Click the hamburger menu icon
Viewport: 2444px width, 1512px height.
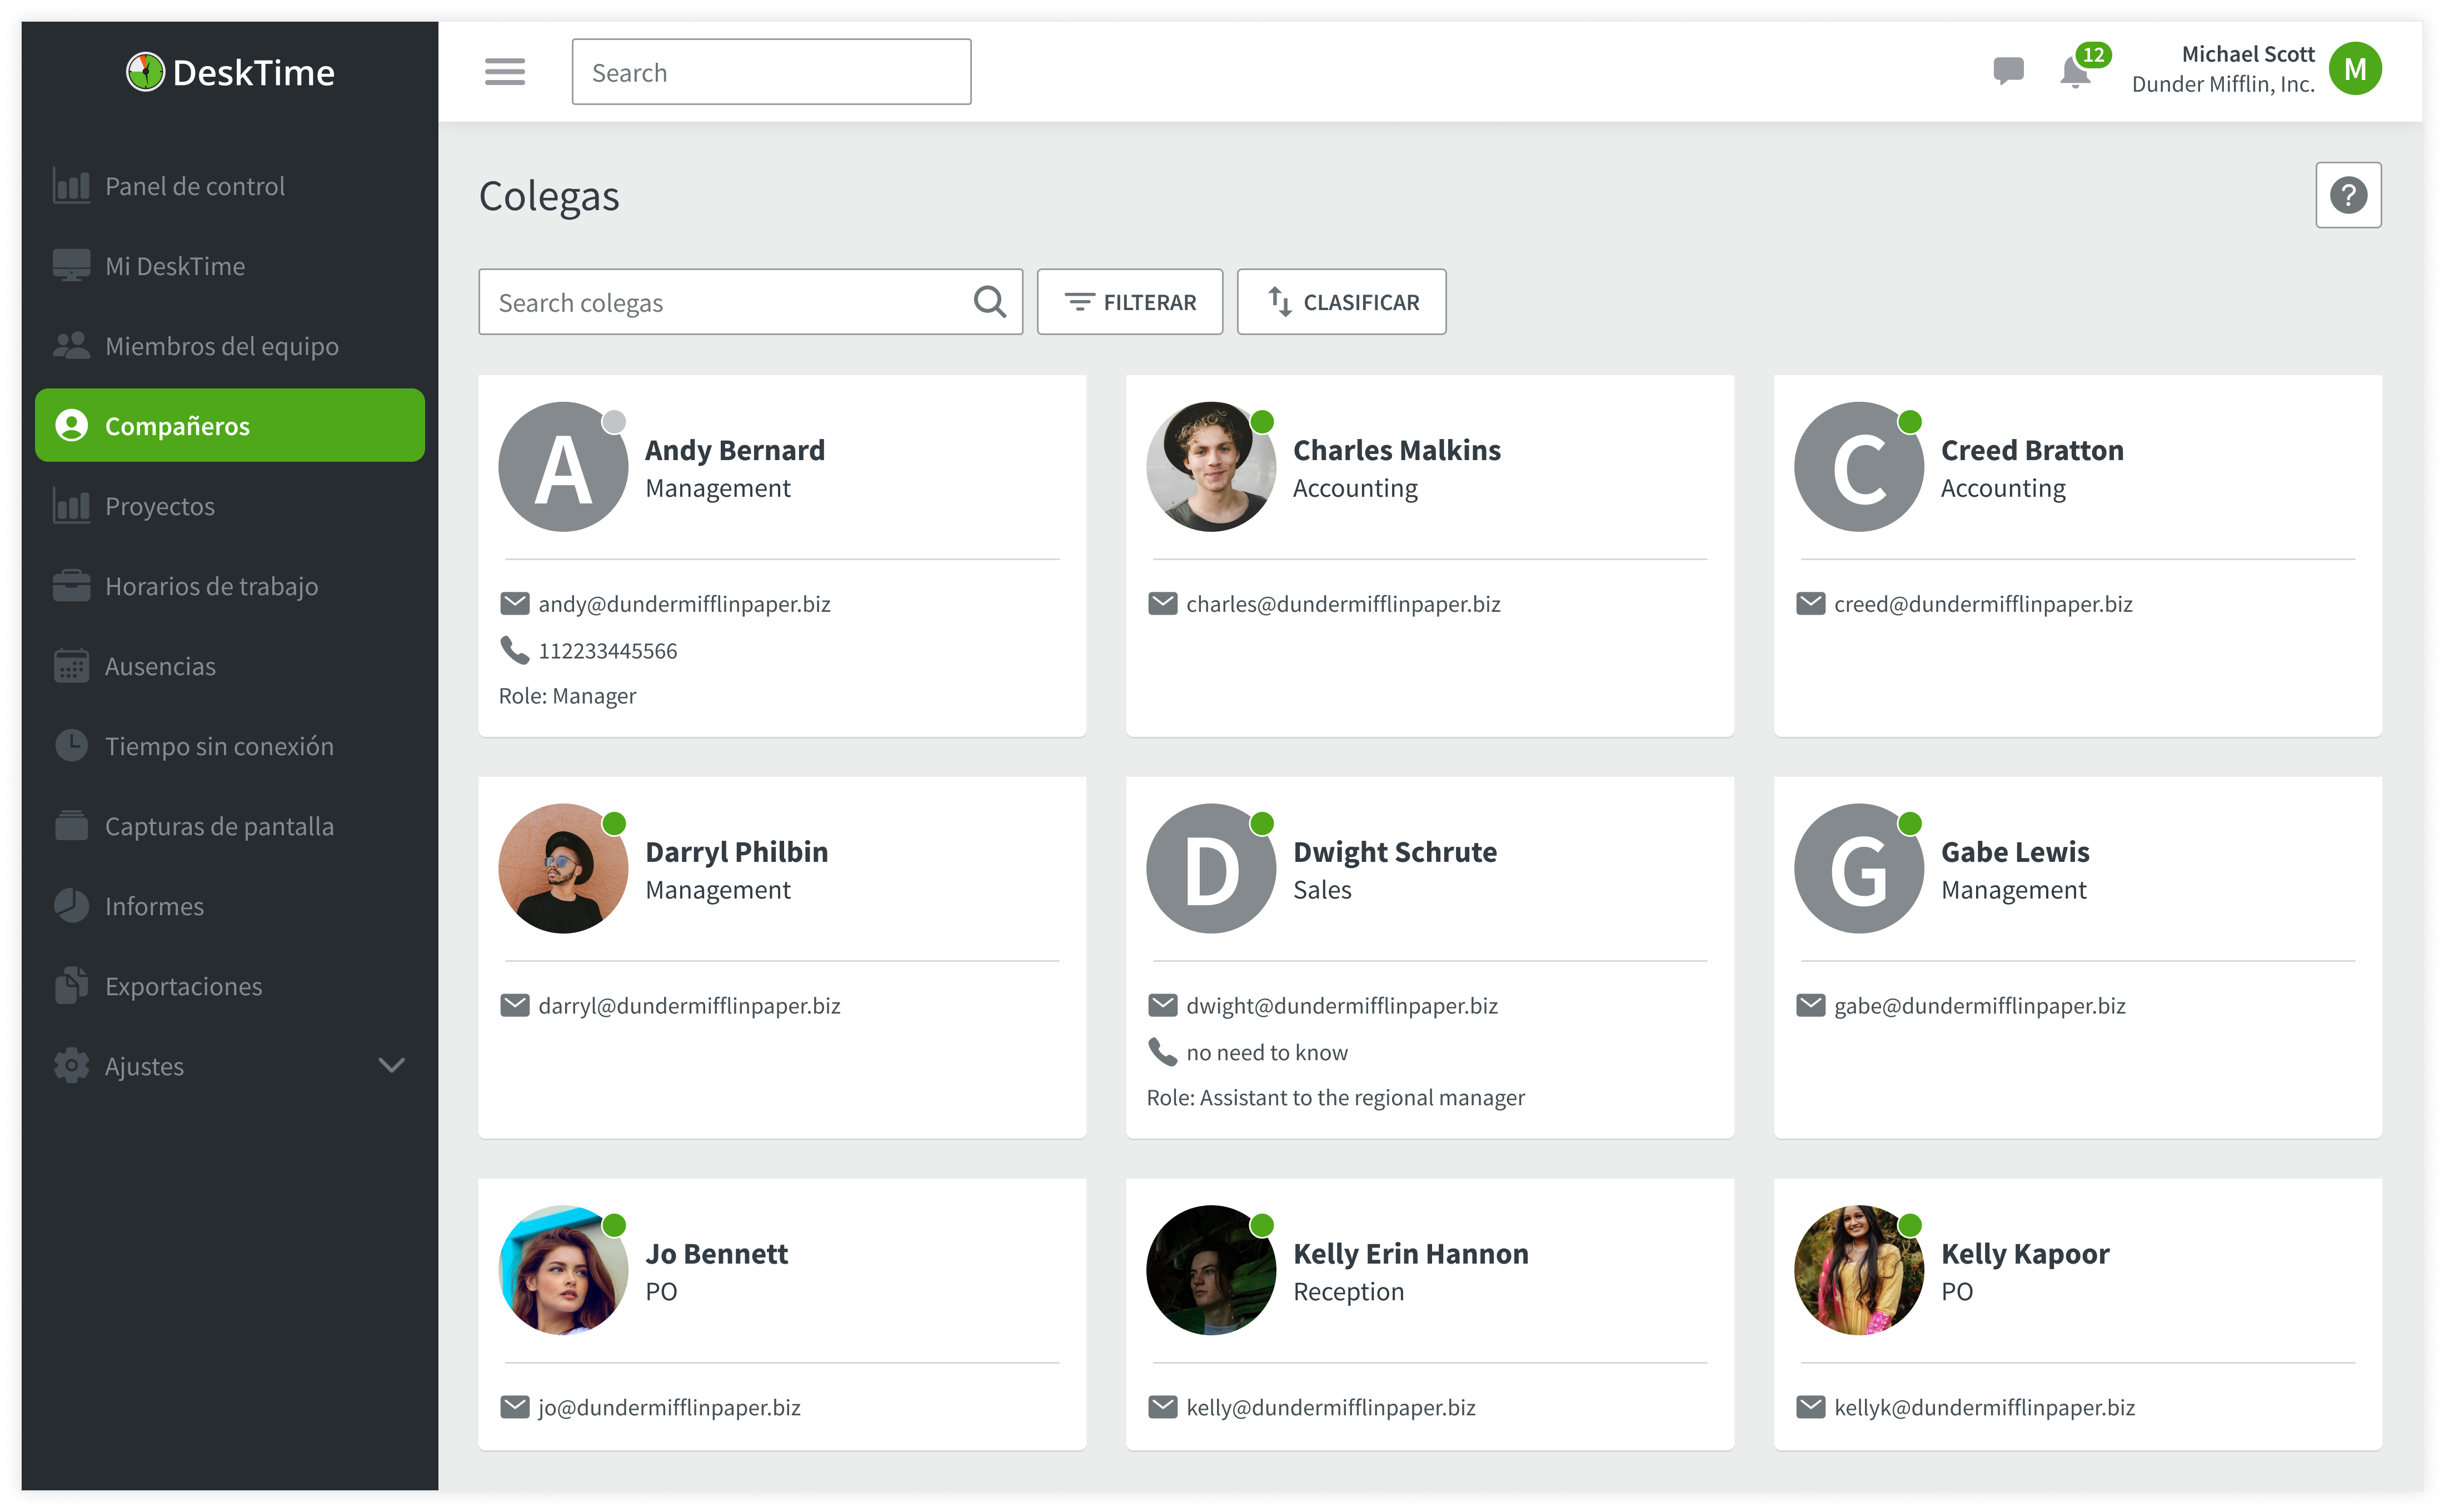click(x=504, y=72)
